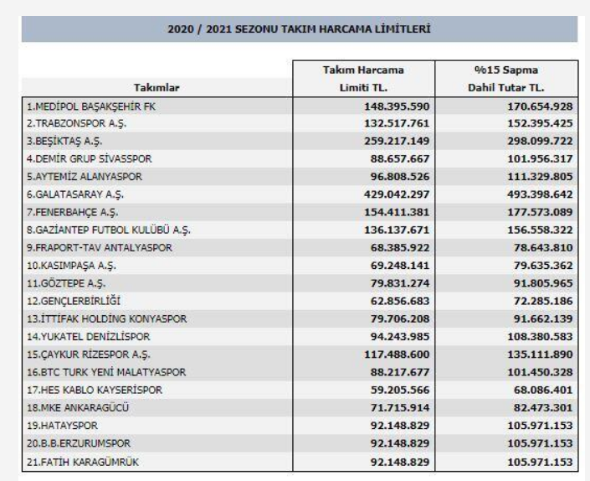Click the value 148.395.590
590x481 pixels.
click(397, 106)
